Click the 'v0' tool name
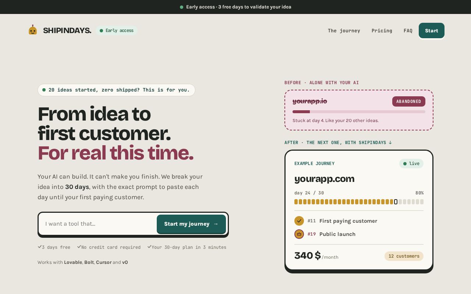This screenshot has height=294, width=471. click(125, 262)
